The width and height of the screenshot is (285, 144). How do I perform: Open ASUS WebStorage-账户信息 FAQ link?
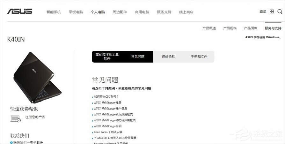pyautogui.click(x=111, y=109)
